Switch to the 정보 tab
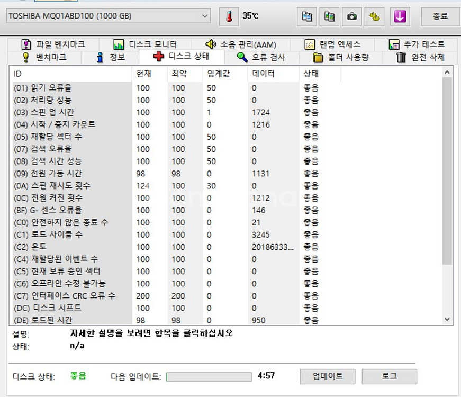 111,57
